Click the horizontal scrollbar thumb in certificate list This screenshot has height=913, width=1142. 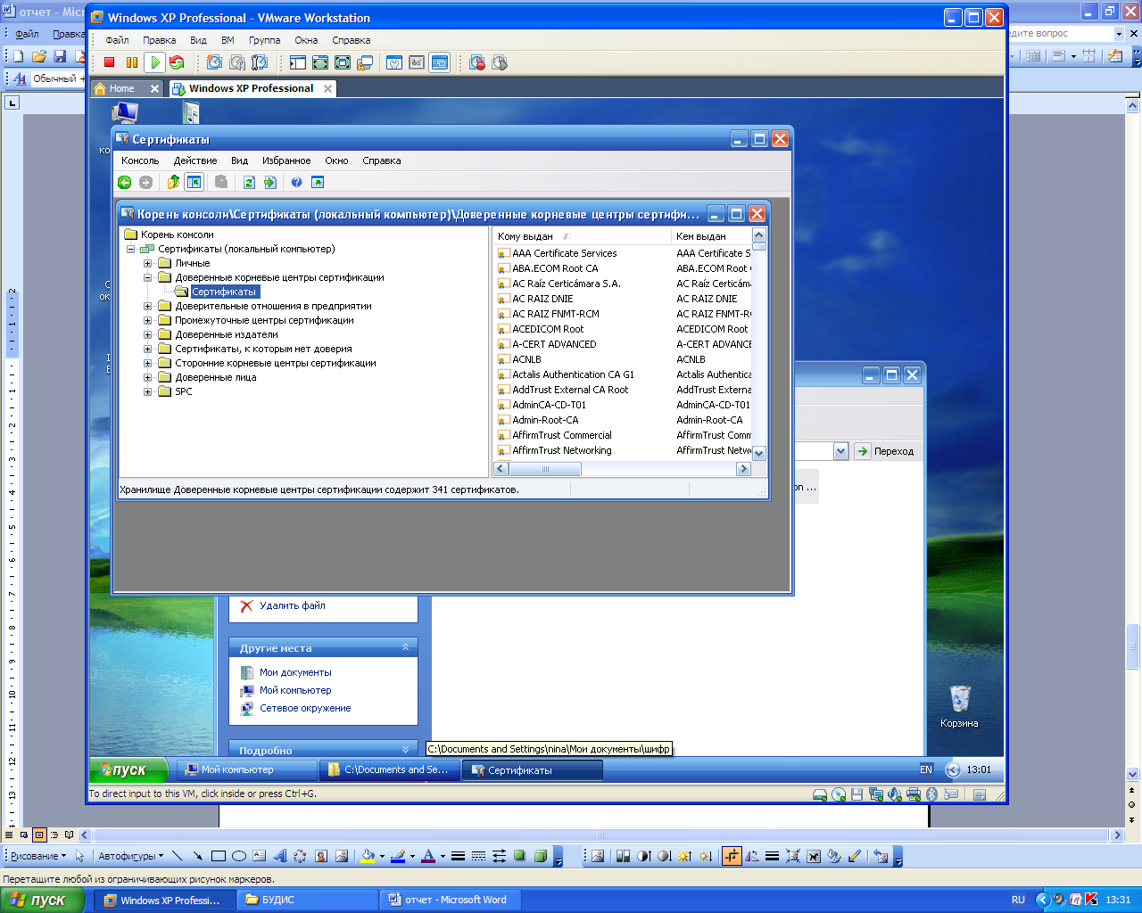[x=545, y=469]
